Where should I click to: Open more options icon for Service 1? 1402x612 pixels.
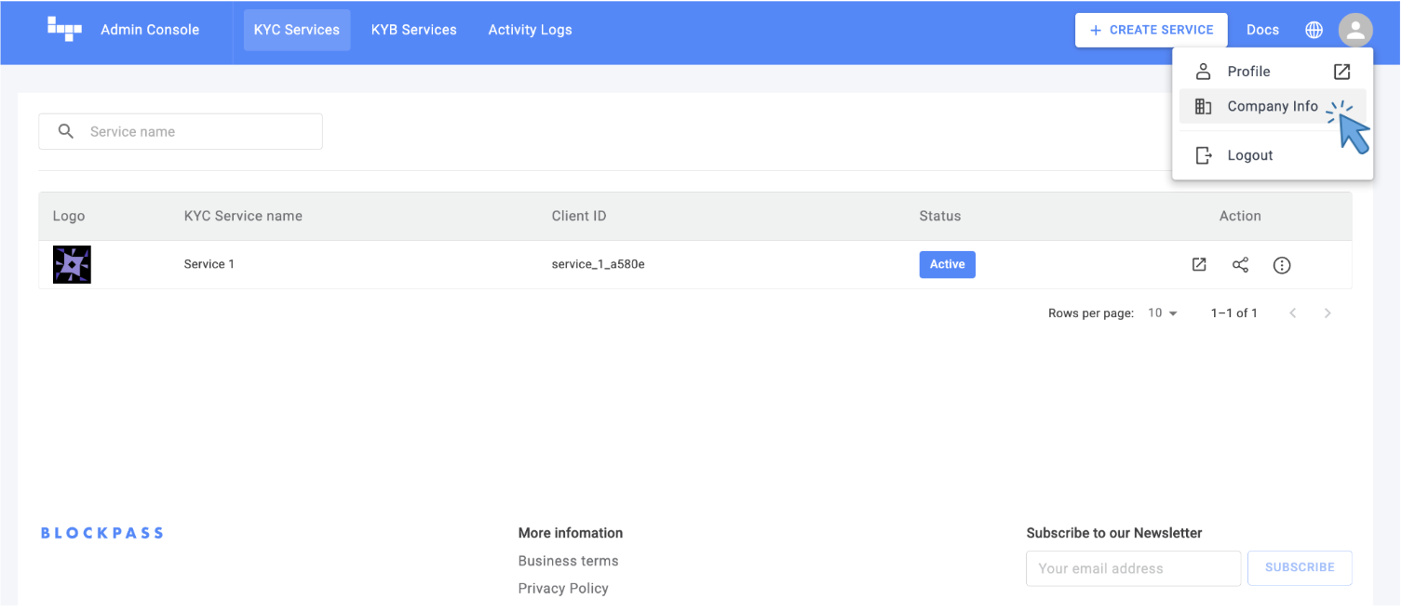(x=1281, y=265)
